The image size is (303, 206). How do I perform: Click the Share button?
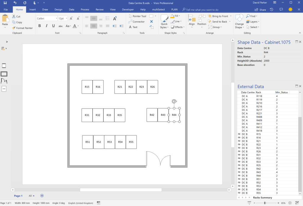pyautogui.click(x=260, y=9)
